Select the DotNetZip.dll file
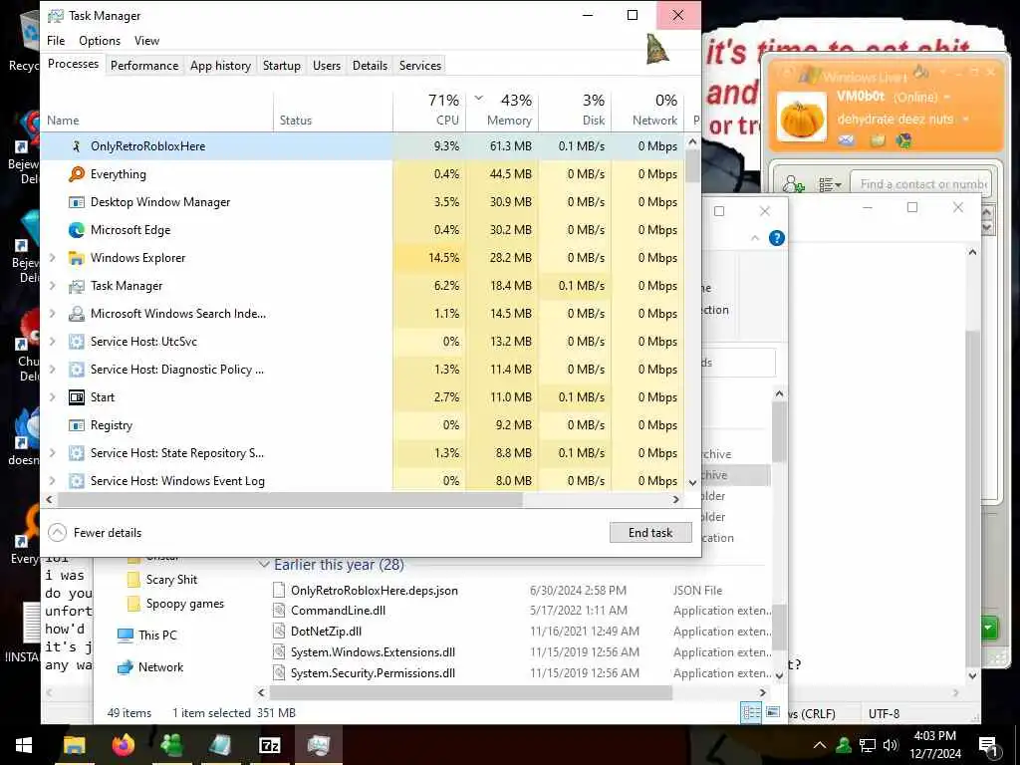This screenshot has height=765, width=1020. [x=326, y=632]
